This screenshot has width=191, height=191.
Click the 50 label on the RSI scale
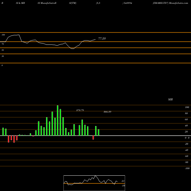(3, 50)
